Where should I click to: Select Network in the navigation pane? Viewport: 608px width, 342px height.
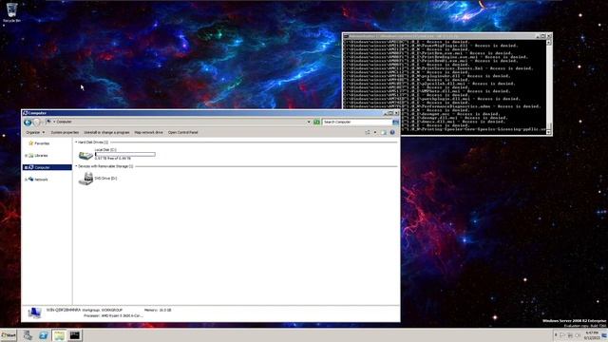point(41,180)
